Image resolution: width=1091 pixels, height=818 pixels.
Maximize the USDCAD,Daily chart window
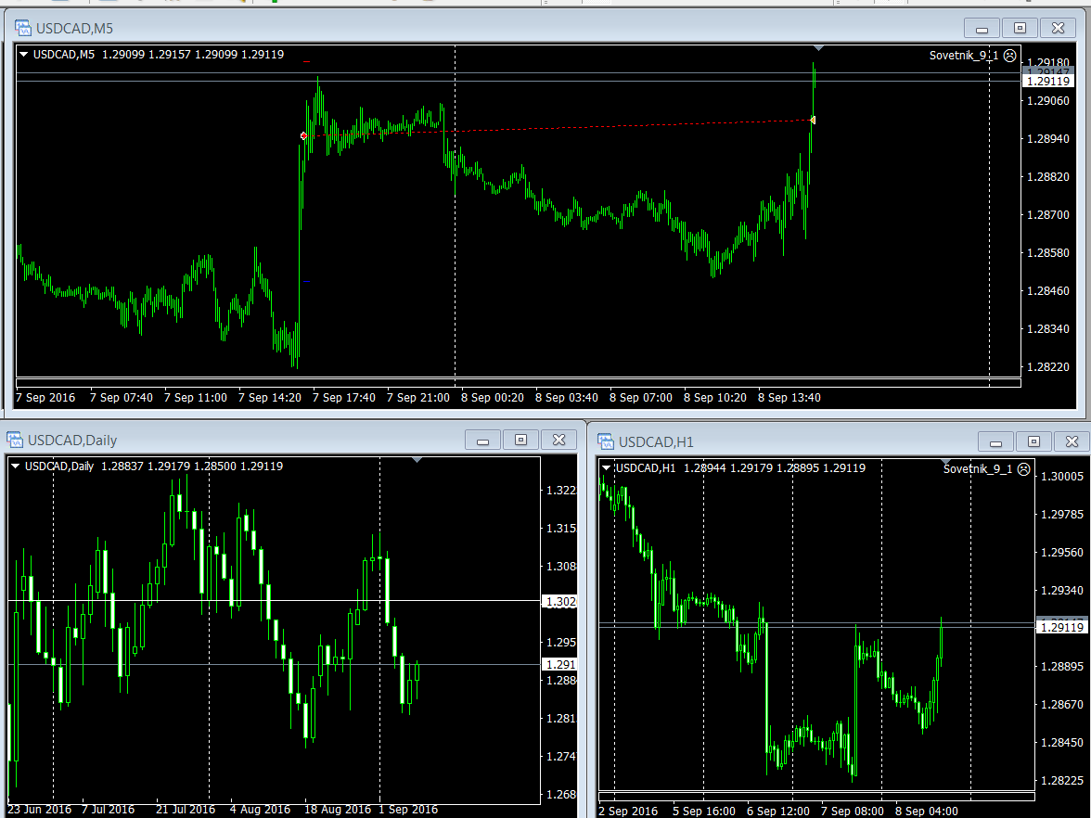tap(520, 441)
